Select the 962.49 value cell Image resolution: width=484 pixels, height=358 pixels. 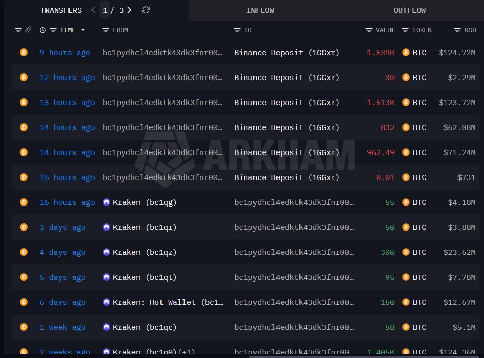pyautogui.click(x=381, y=152)
